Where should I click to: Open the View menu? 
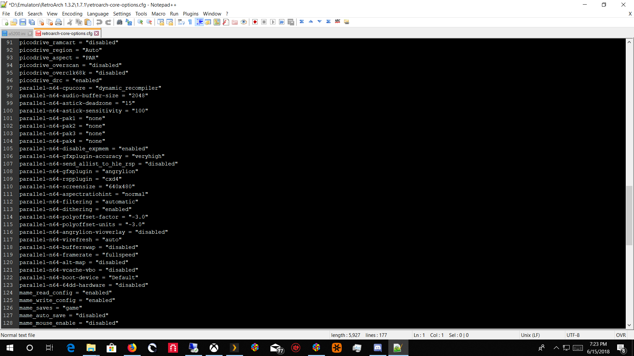(52, 14)
